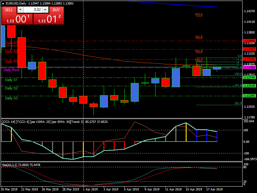The height and width of the screenshot is (193, 257).
Task: Select the Daily R1 resistance label
Action: click(11, 61)
